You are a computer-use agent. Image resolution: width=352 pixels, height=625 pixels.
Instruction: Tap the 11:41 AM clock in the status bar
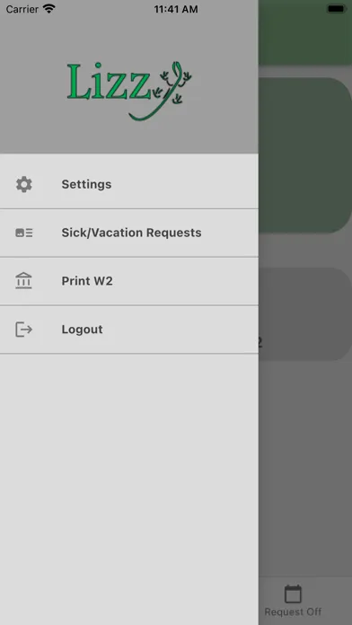click(x=176, y=9)
